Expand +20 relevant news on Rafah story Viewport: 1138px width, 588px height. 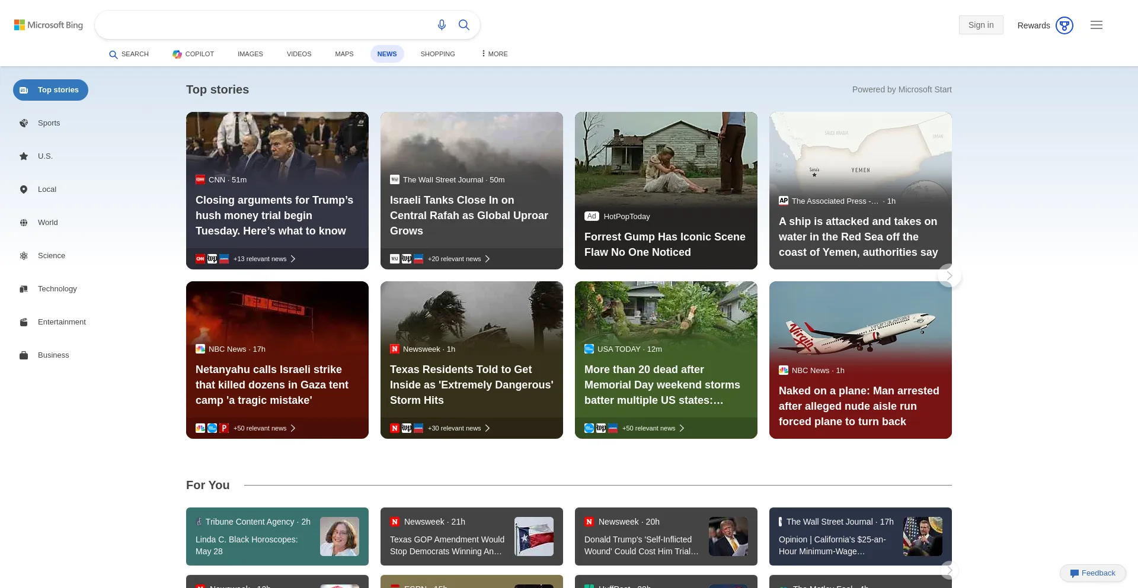(459, 259)
